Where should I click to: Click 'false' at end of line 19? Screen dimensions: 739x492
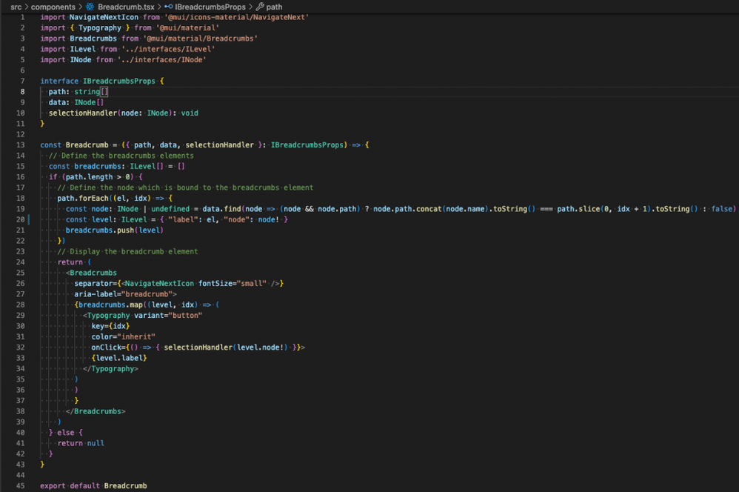click(722, 209)
